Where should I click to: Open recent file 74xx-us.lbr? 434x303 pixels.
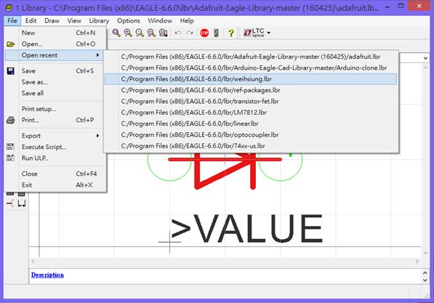click(x=251, y=146)
